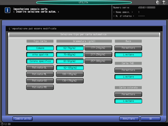Click the 12:00 time display
The width and height of the screenshot is (168, 126).
click(x=7, y=124)
